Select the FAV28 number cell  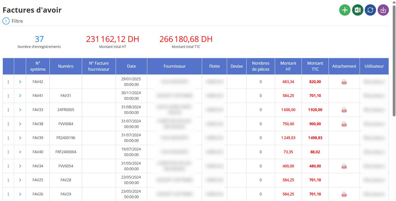tap(66, 180)
